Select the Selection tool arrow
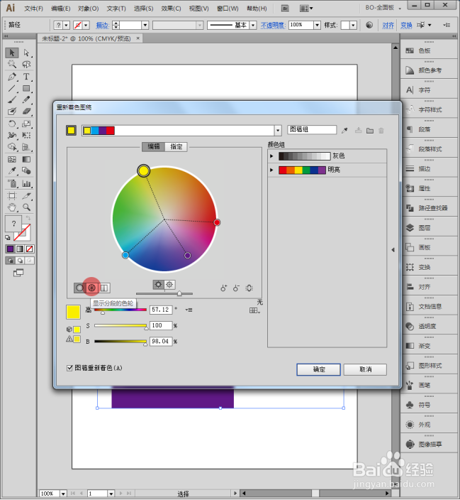 tap(12, 53)
